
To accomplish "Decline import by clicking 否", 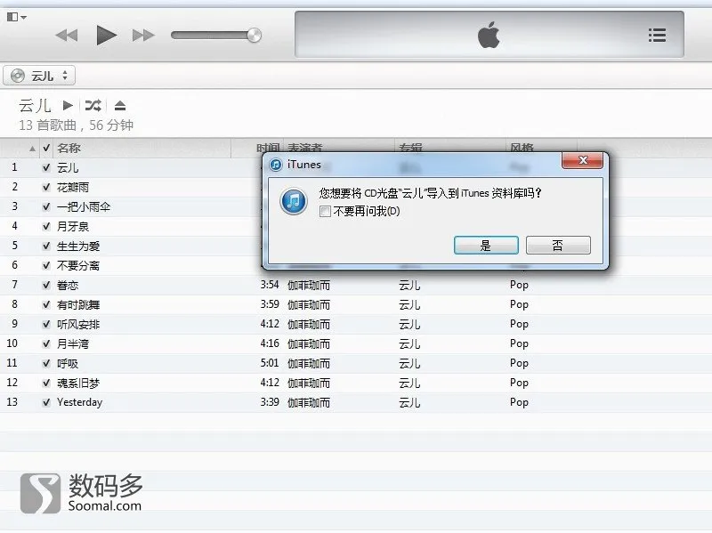I will click(558, 246).
